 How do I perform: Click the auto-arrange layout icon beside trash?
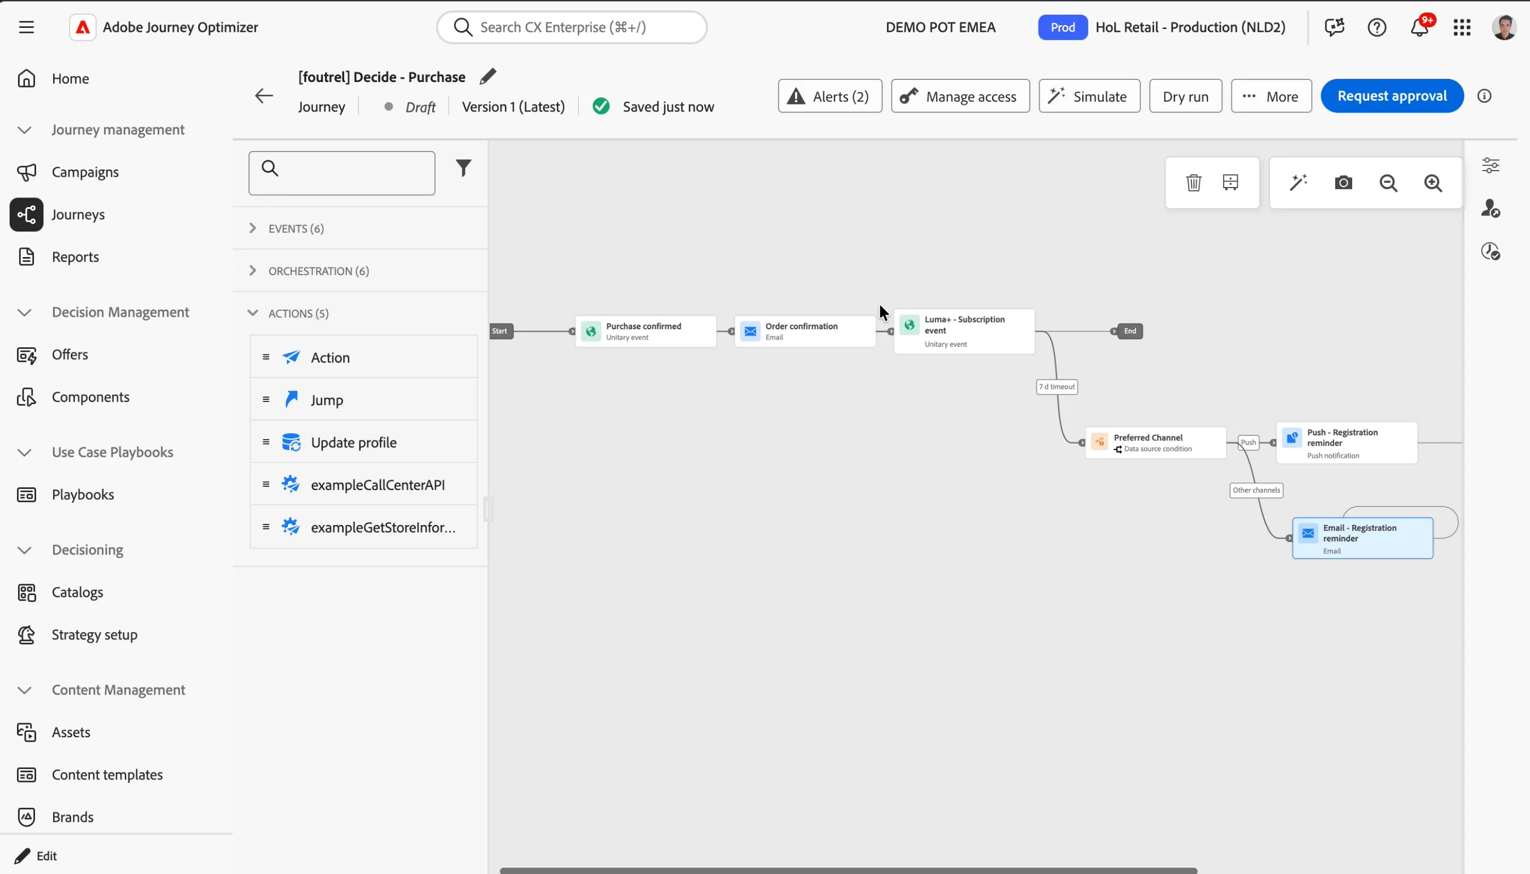1230,183
